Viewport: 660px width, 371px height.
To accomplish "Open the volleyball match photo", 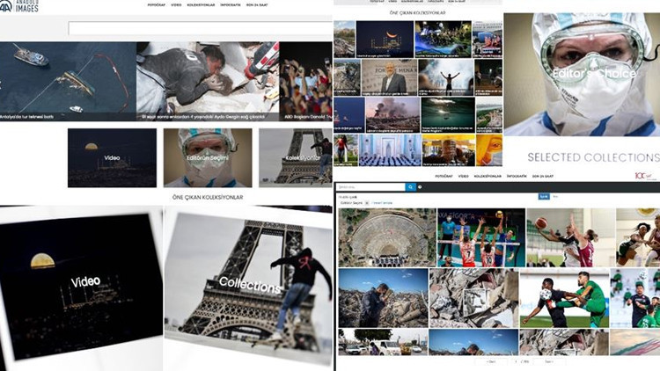I will click(x=476, y=237).
